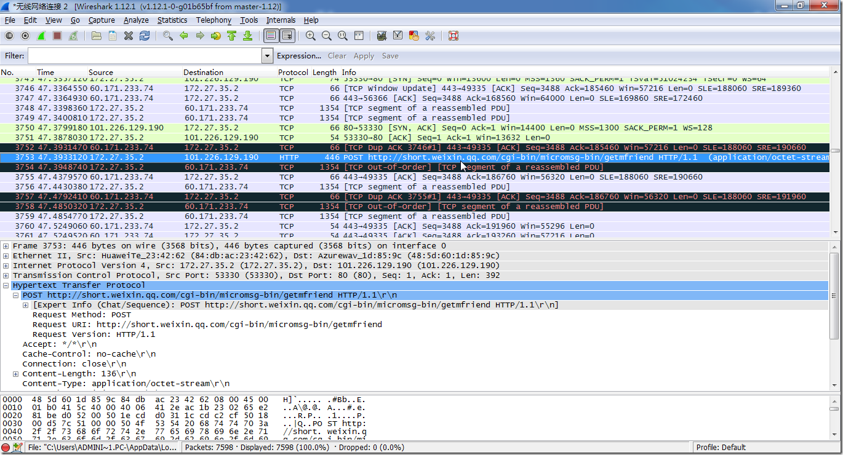Go to a specific packet number

tap(216, 36)
